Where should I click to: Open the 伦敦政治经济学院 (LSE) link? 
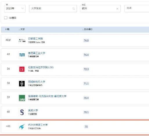coord(41,67)
